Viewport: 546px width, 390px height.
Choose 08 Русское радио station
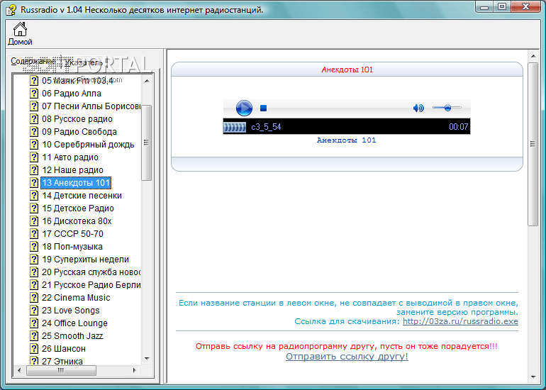pos(77,119)
